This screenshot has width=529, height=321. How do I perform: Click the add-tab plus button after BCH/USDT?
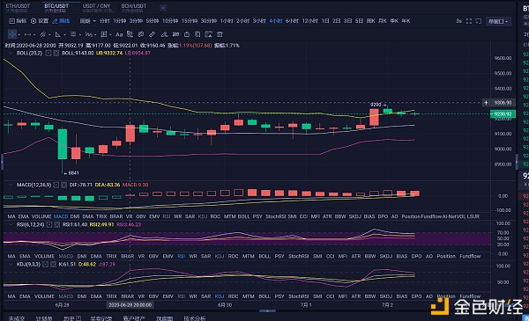(162, 8)
